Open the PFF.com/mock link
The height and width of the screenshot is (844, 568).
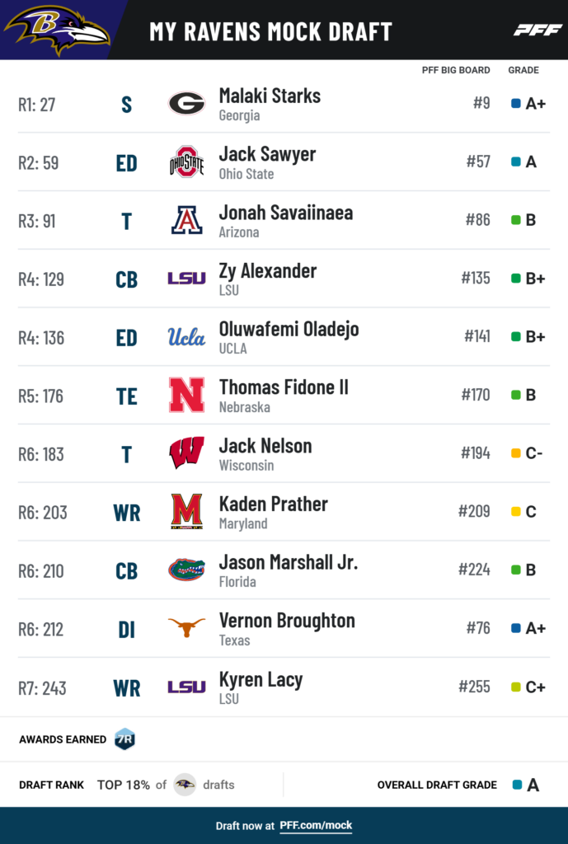[x=316, y=826]
